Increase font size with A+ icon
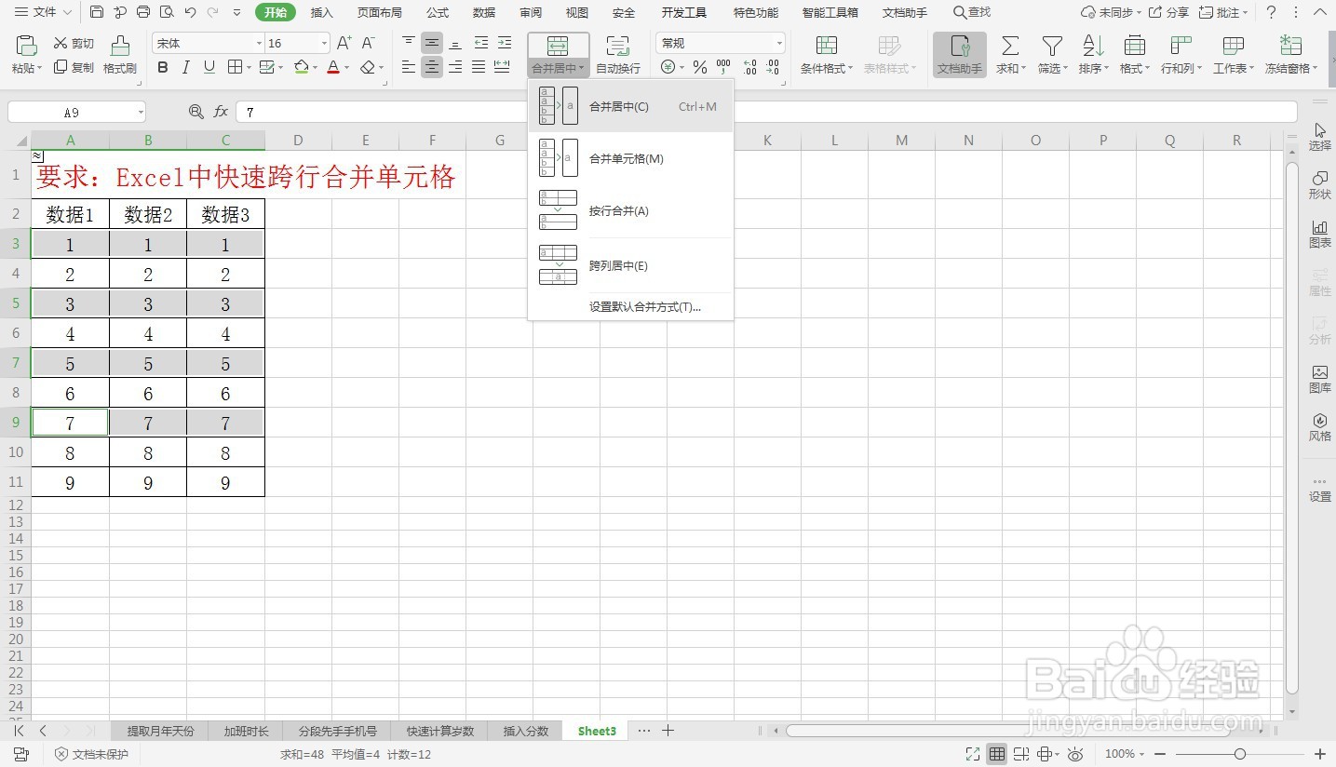This screenshot has width=1336, height=767. pos(344,43)
